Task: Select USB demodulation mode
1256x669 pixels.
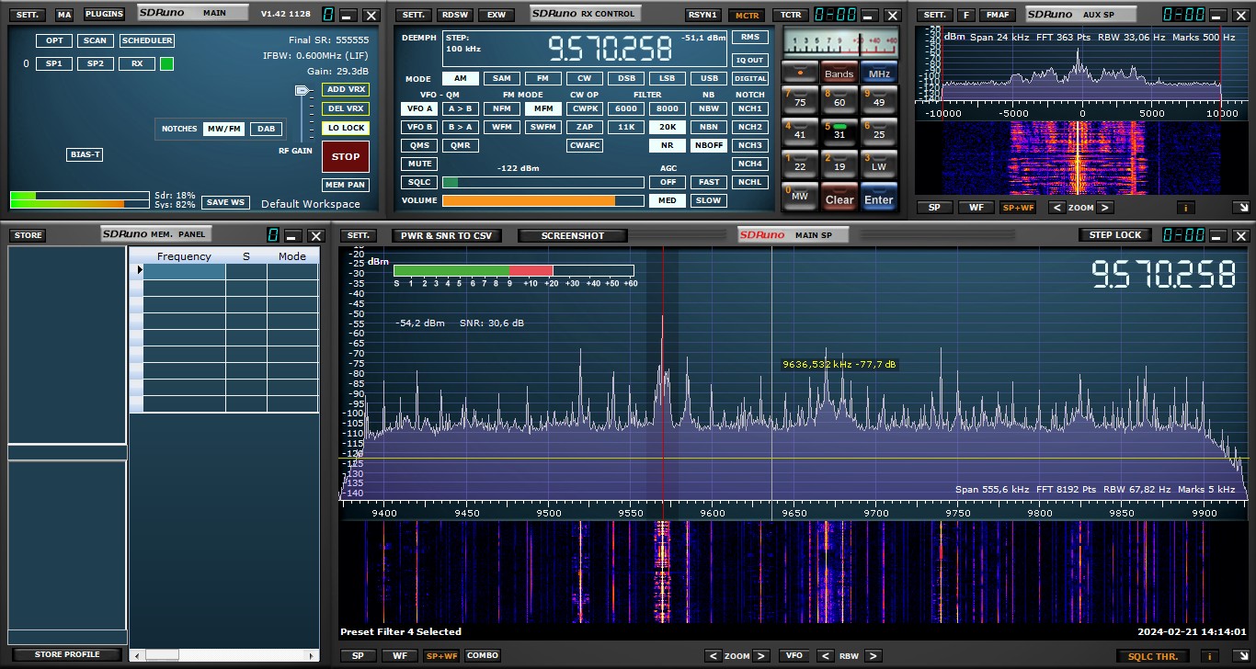Action: 708,78
